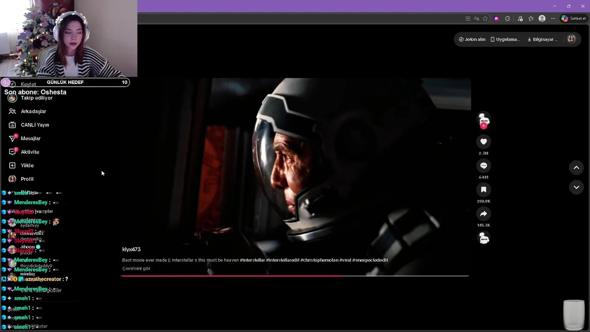Click the Son abone: Oshesta text
This screenshot has height=332, width=590.
(x=35, y=92)
